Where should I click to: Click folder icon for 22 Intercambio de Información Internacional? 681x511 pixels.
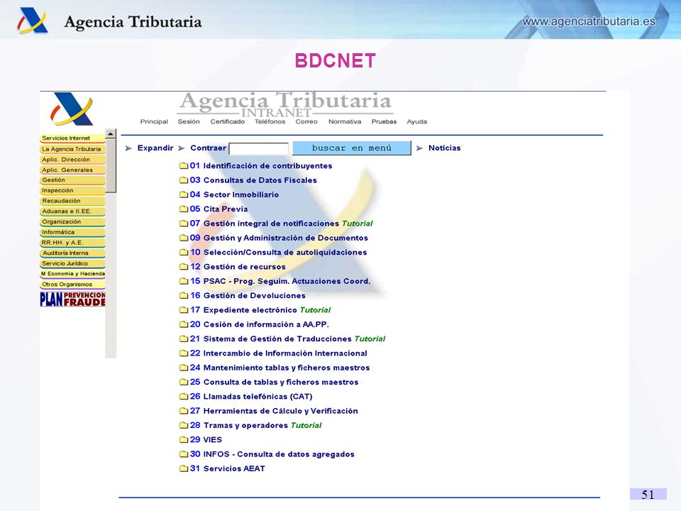[184, 353]
